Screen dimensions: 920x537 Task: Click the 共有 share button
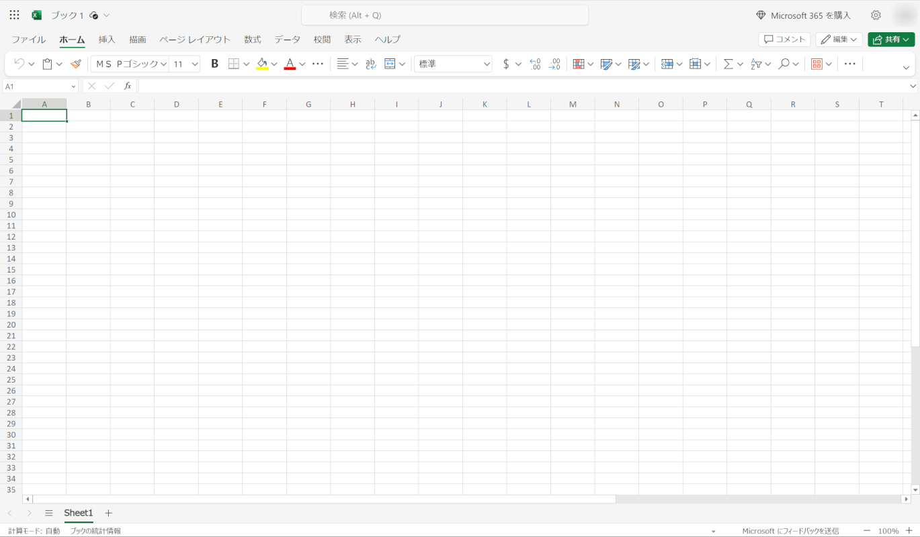(x=890, y=40)
